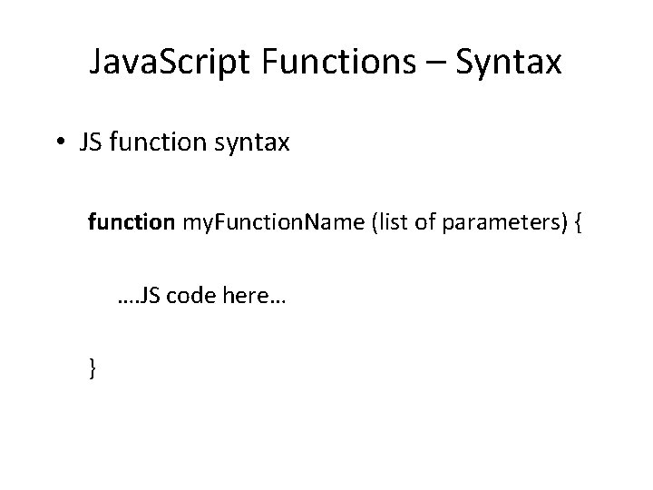Click the line '....JS code here...'
653x490 pixels.
pos(201,296)
